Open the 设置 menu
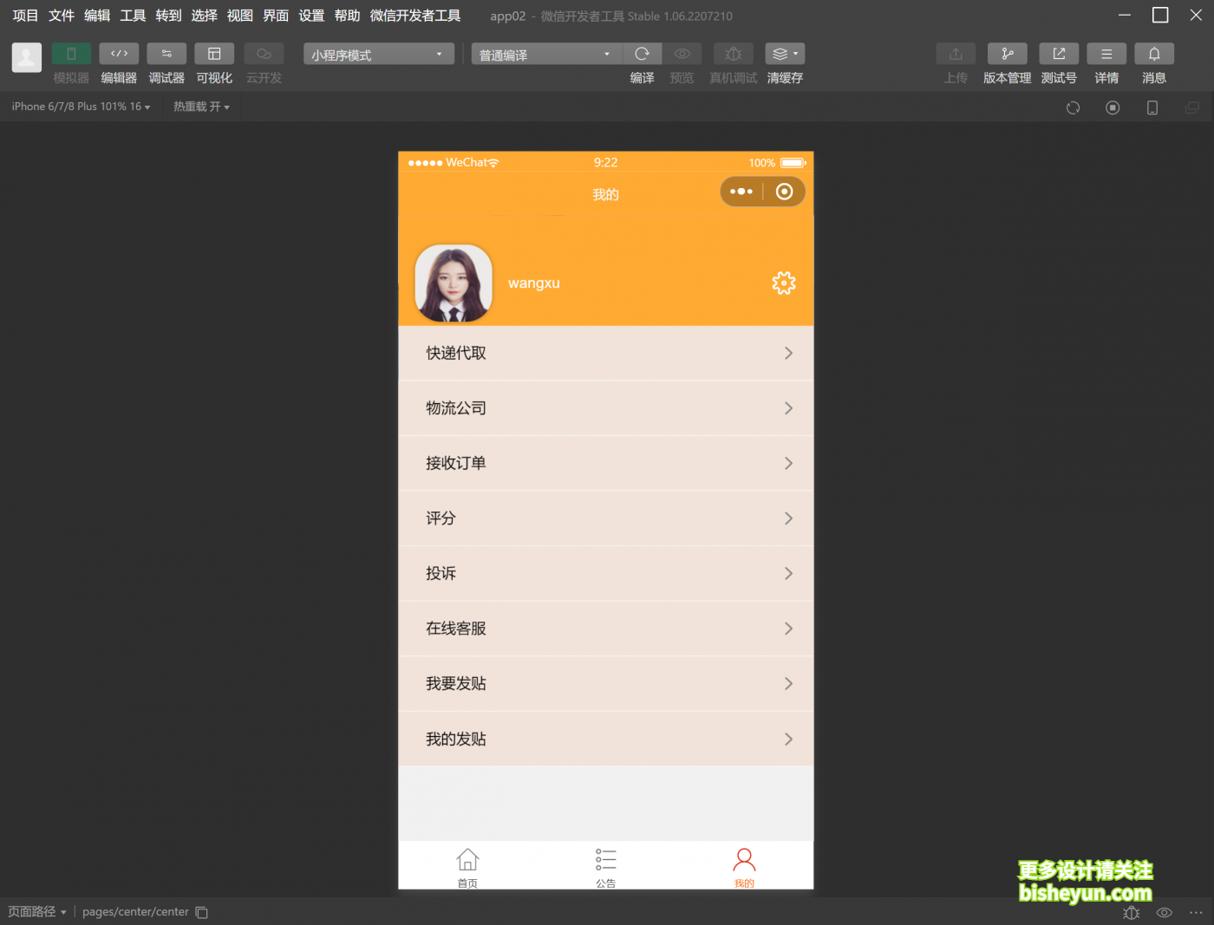 click(x=311, y=16)
